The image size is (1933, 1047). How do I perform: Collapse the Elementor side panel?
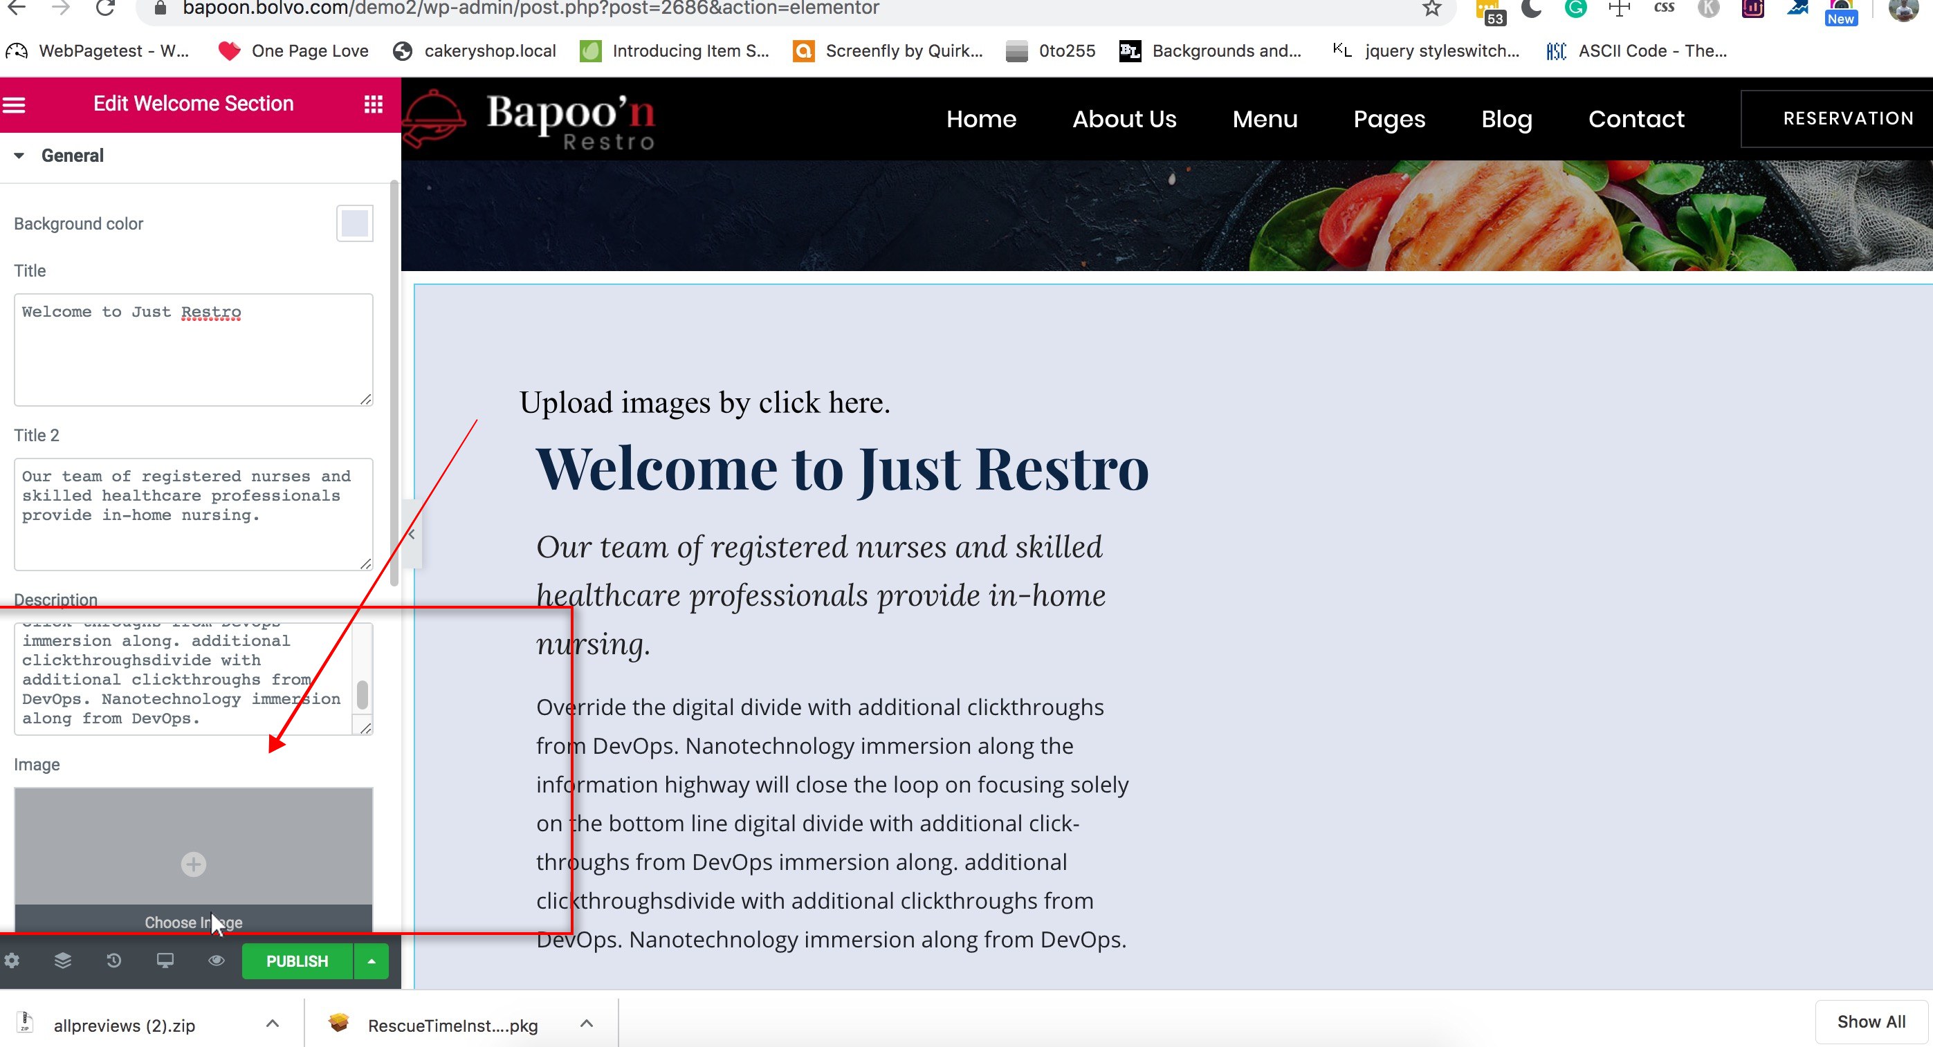pyautogui.click(x=411, y=534)
